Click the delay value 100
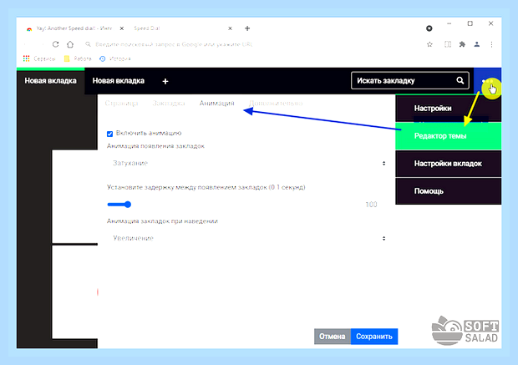Screen dimensions: 518x365 click(371, 205)
